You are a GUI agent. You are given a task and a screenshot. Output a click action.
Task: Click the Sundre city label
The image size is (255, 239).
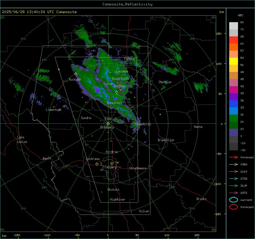(86, 118)
